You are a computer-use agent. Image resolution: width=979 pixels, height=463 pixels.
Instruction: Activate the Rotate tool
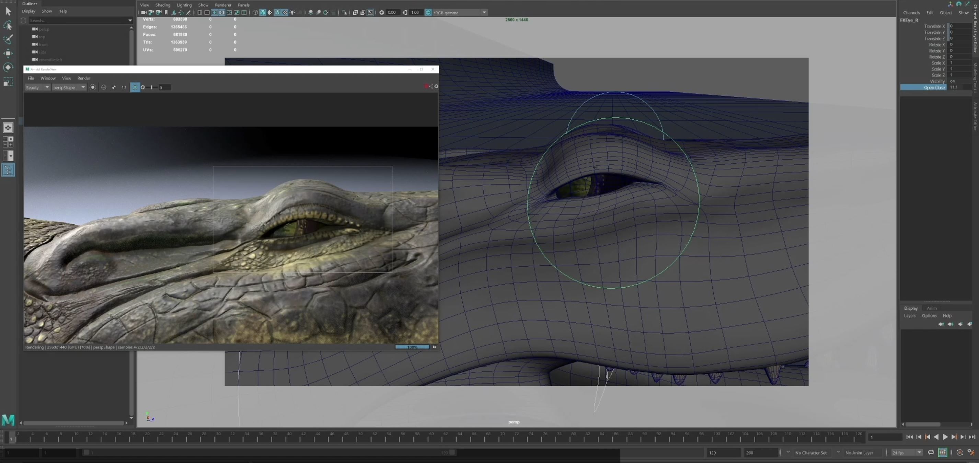8,67
